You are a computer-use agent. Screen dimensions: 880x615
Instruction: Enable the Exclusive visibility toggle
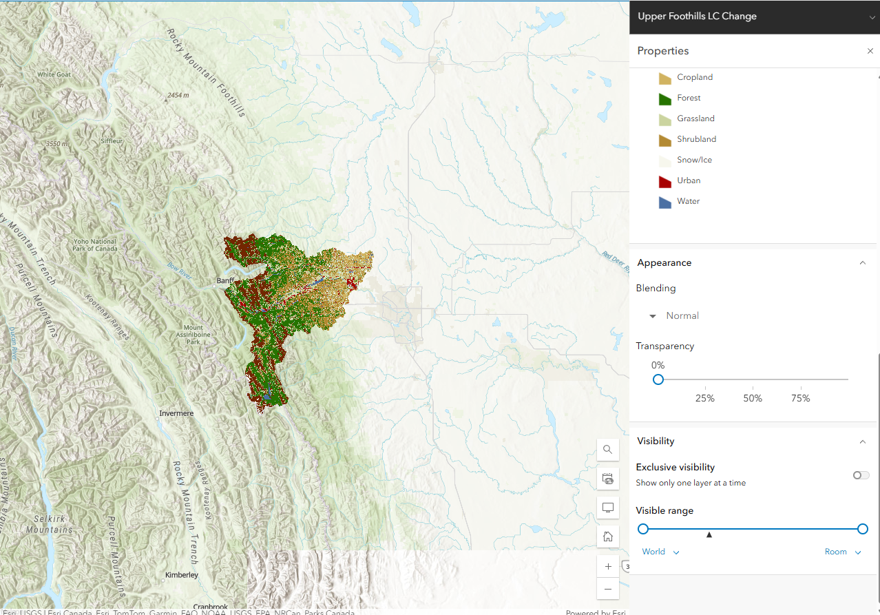click(x=860, y=475)
